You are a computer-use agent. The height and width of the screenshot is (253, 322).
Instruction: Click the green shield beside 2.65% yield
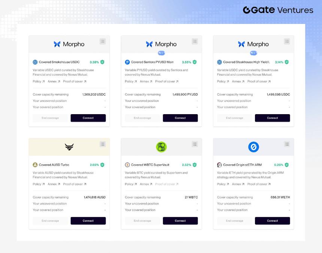[102, 165]
